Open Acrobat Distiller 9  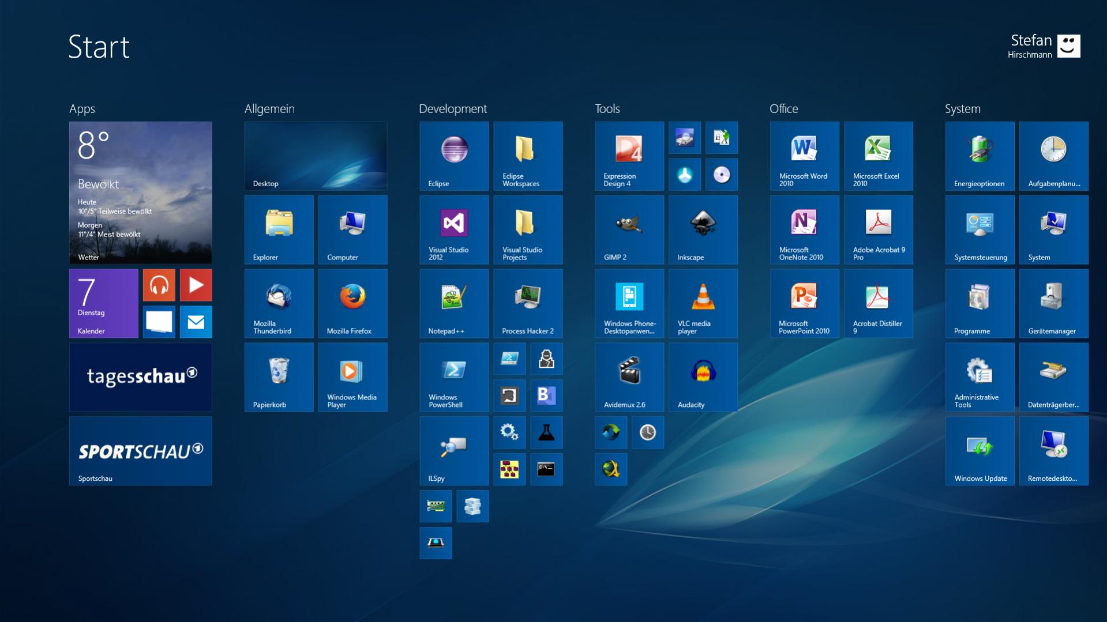point(879,303)
